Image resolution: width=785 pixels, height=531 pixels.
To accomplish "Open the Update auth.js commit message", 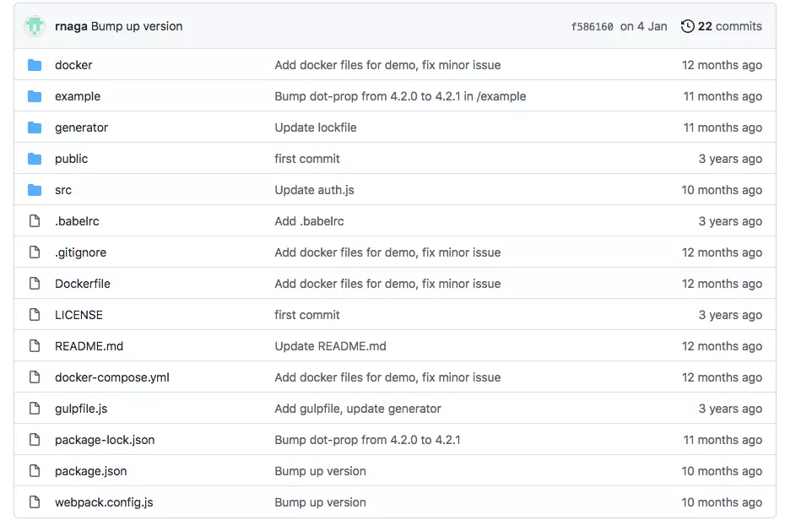I will coord(314,190).
